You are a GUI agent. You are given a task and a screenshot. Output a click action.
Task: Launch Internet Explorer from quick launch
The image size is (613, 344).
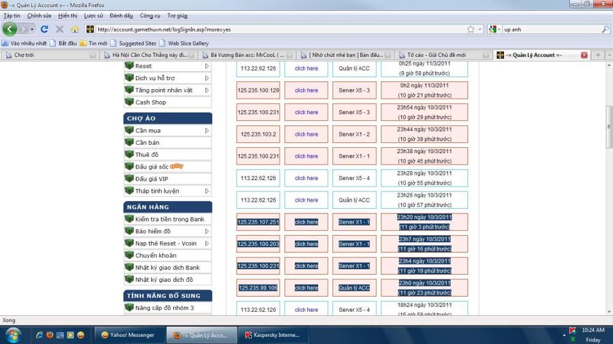click(x=39, y=335)
